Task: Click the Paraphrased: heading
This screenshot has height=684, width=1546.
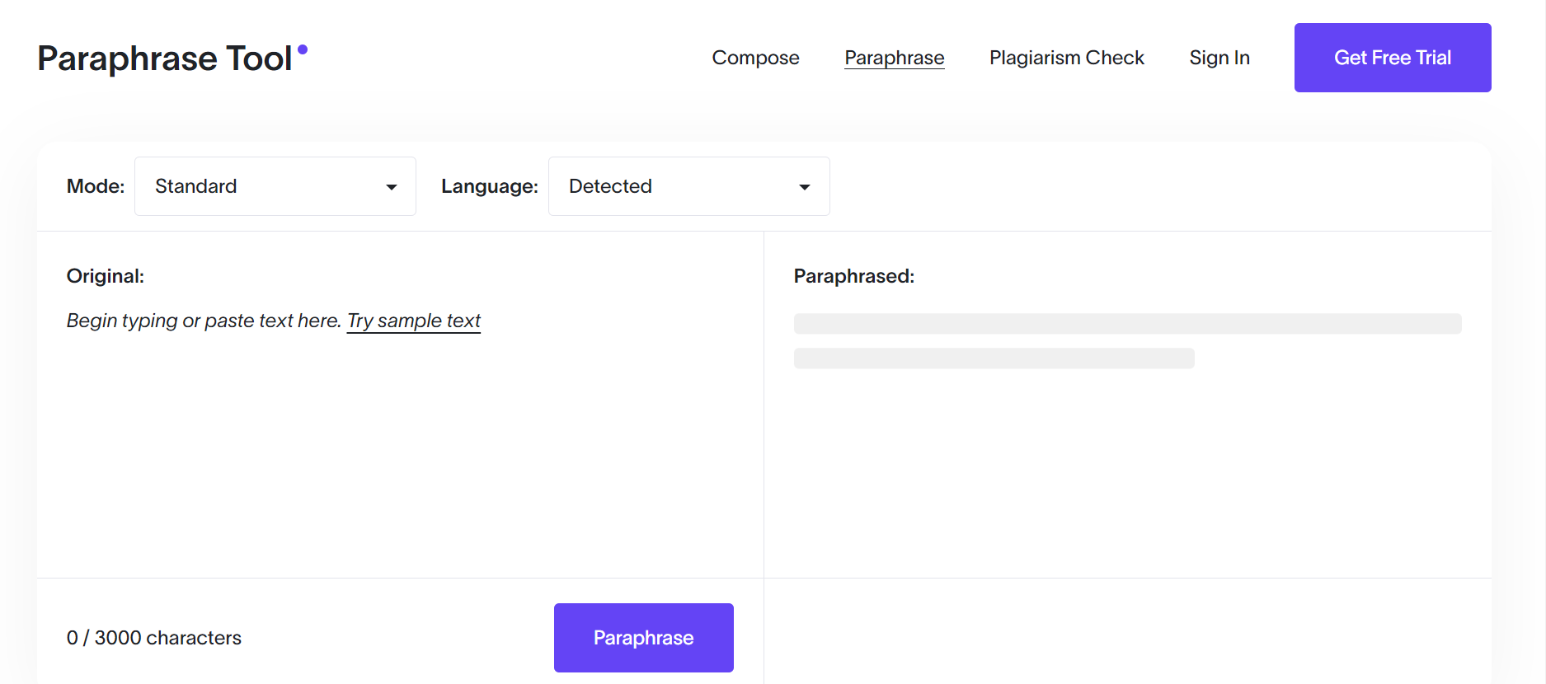Action: pos(853,276)
